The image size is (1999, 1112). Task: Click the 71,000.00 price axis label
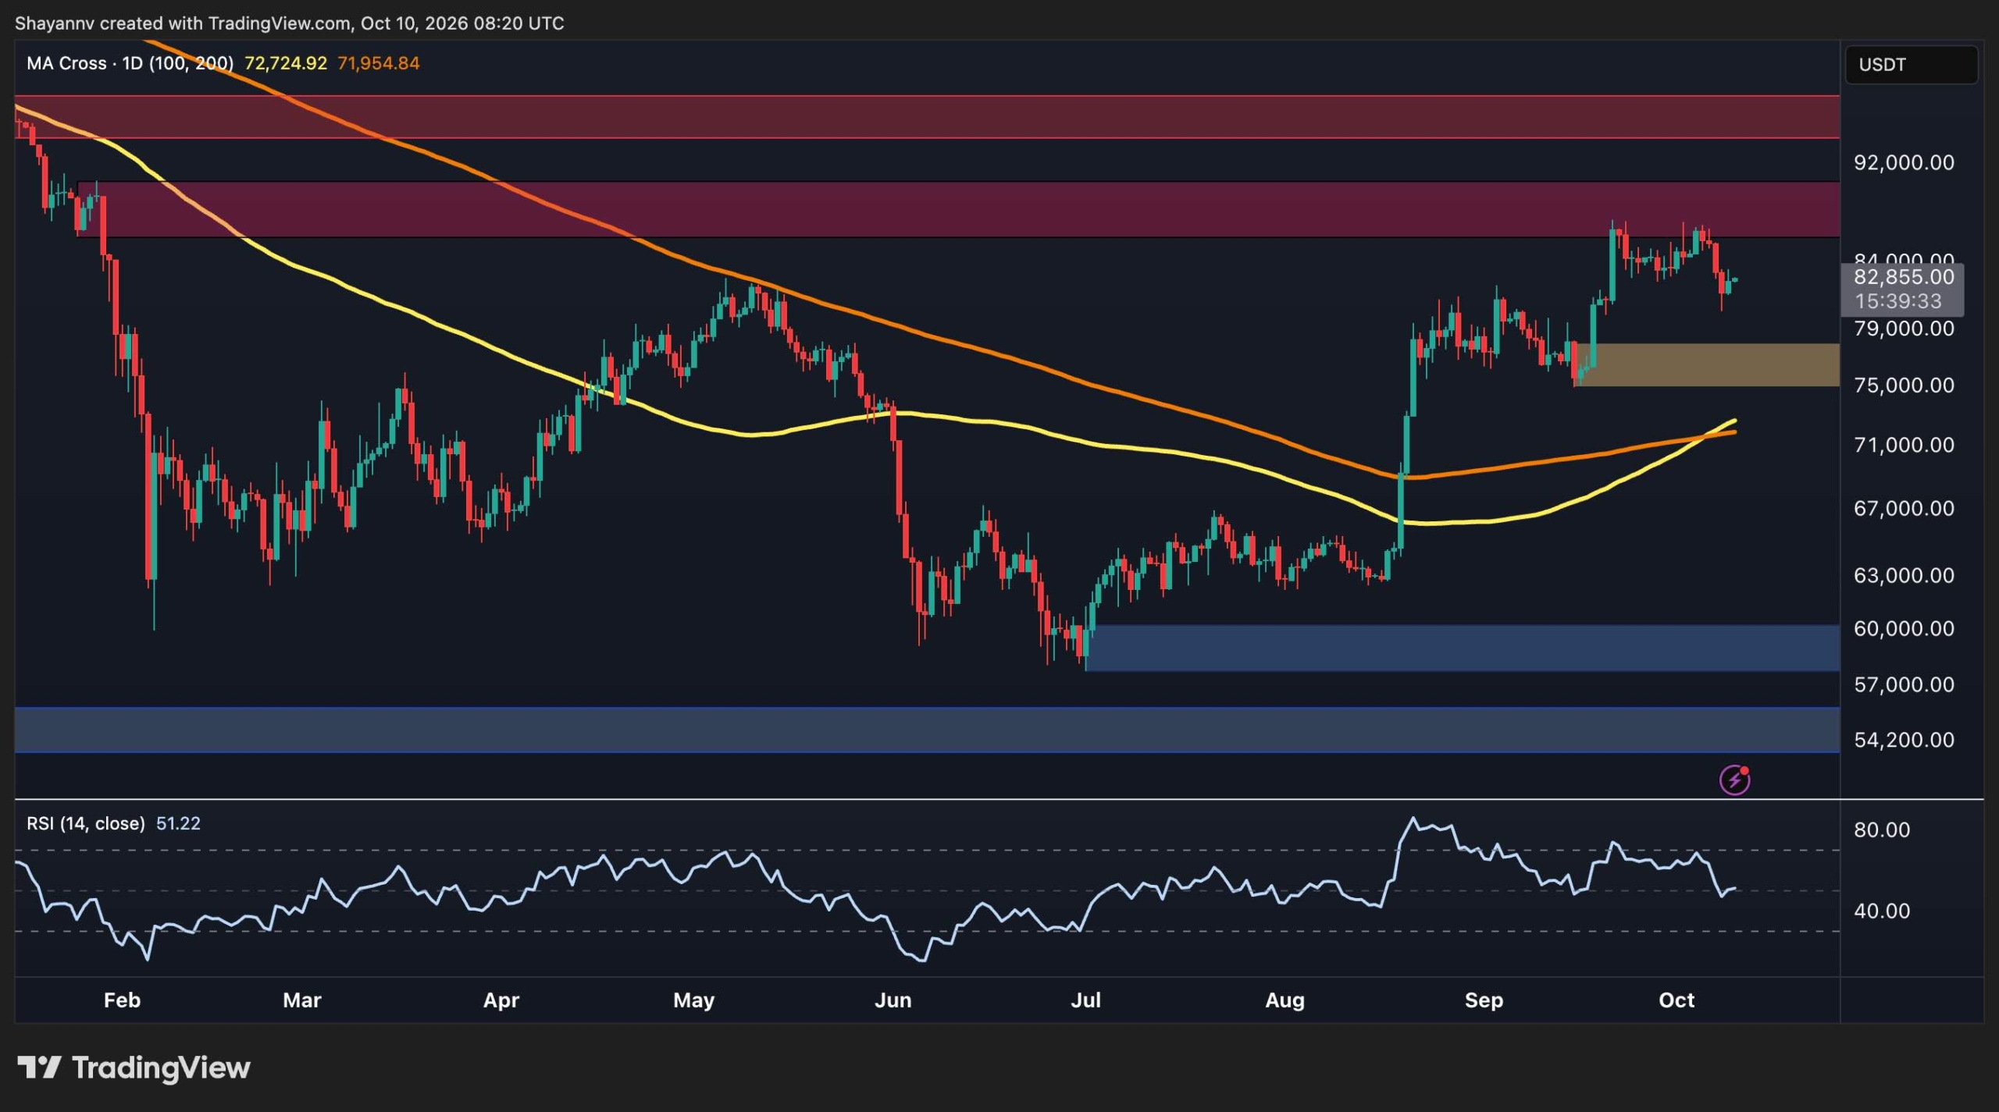point(1904,445)
